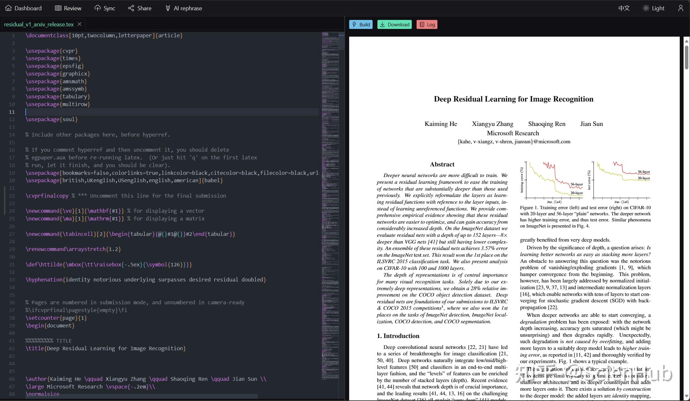Click line number 11 in the gutter
690x401 pixels.
pyautogui.click(x=12, y=112)
